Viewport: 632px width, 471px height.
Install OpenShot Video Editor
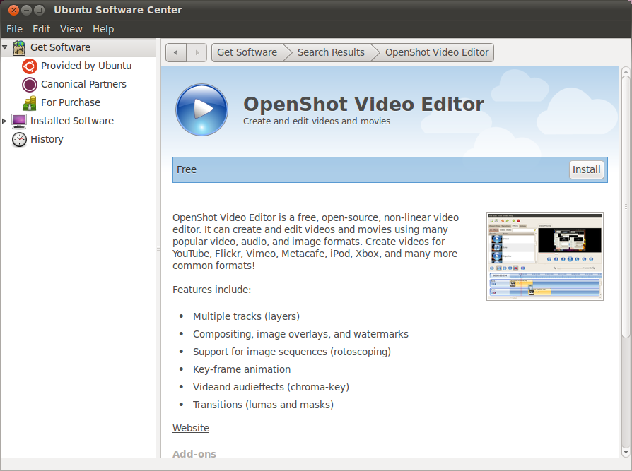(x=586, y=169)
